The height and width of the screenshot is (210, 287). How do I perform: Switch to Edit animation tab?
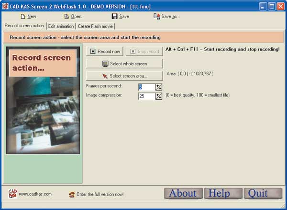point(61,26)
